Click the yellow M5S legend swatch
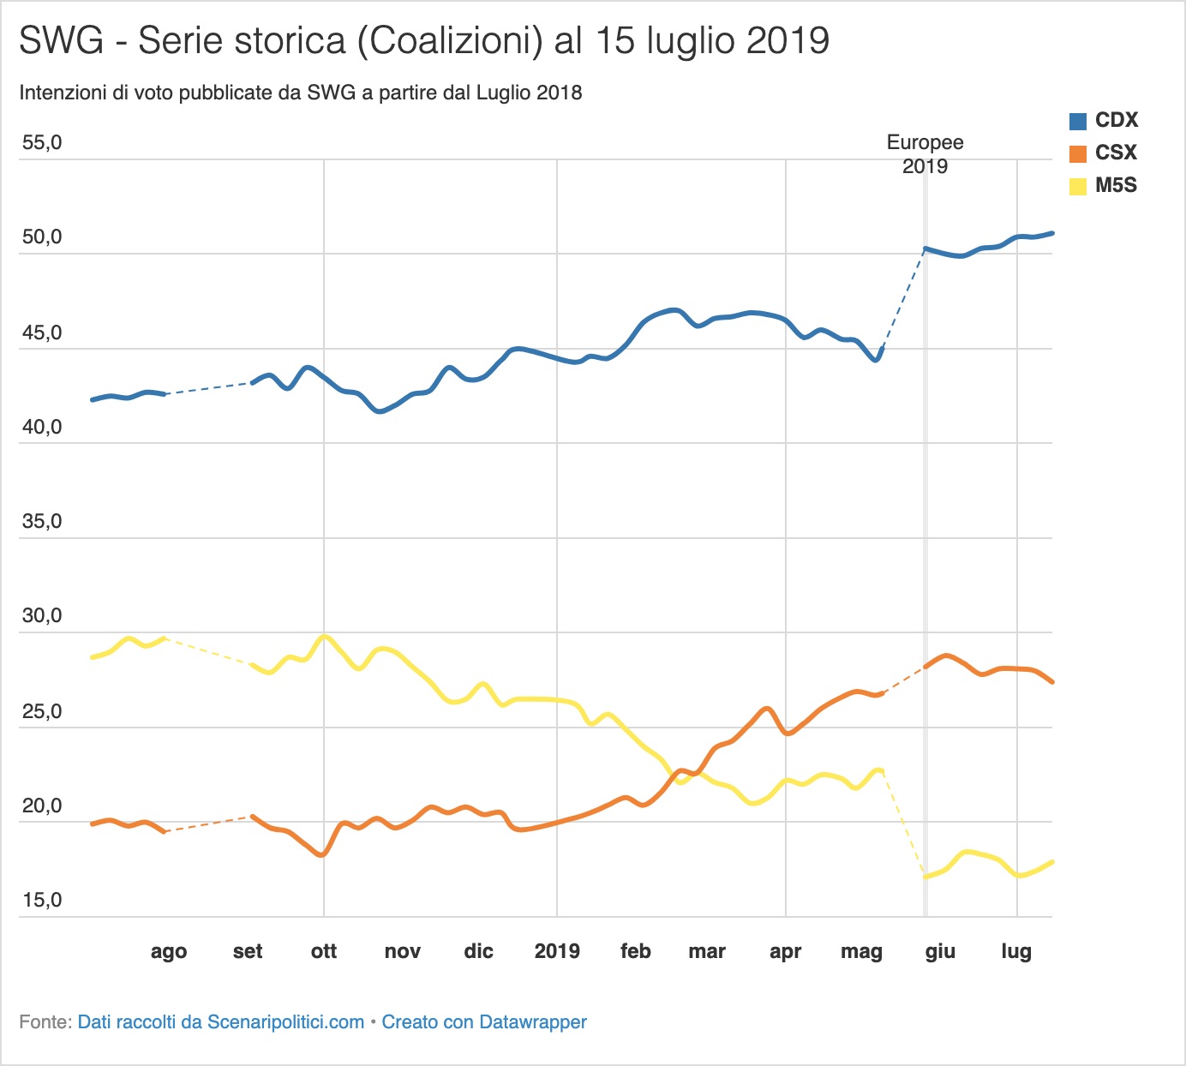 pyautogui.click(x=1078, y=186)
